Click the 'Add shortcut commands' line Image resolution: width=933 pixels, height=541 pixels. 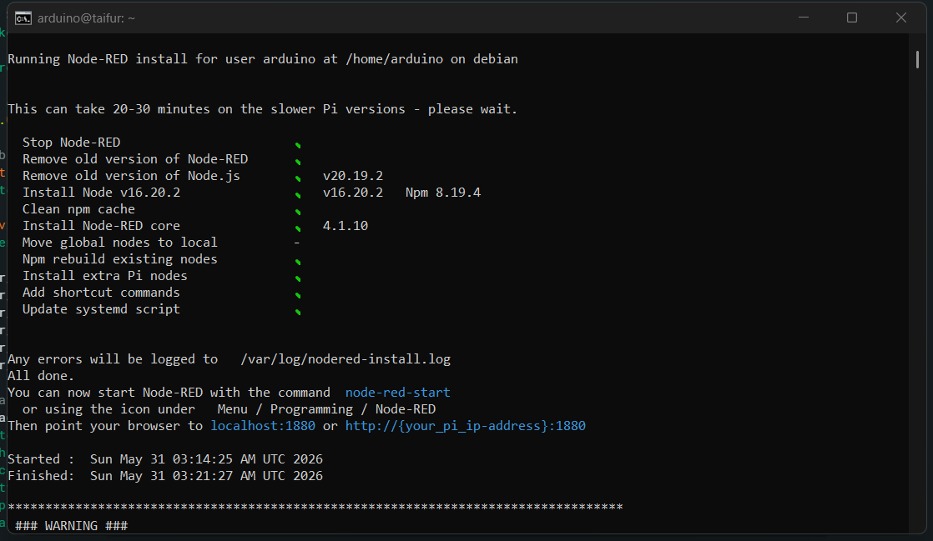101,293
